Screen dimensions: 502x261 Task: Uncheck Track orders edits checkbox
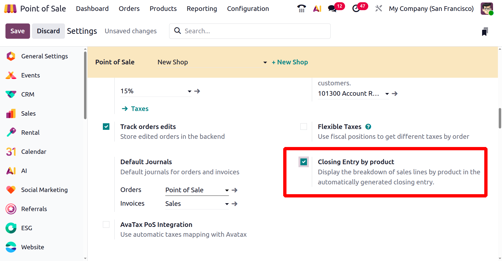point(106,127)
